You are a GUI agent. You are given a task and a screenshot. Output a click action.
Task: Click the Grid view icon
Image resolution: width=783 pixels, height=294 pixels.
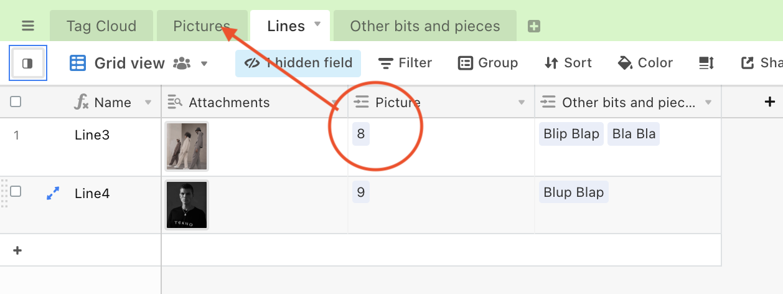pos(78,63)
